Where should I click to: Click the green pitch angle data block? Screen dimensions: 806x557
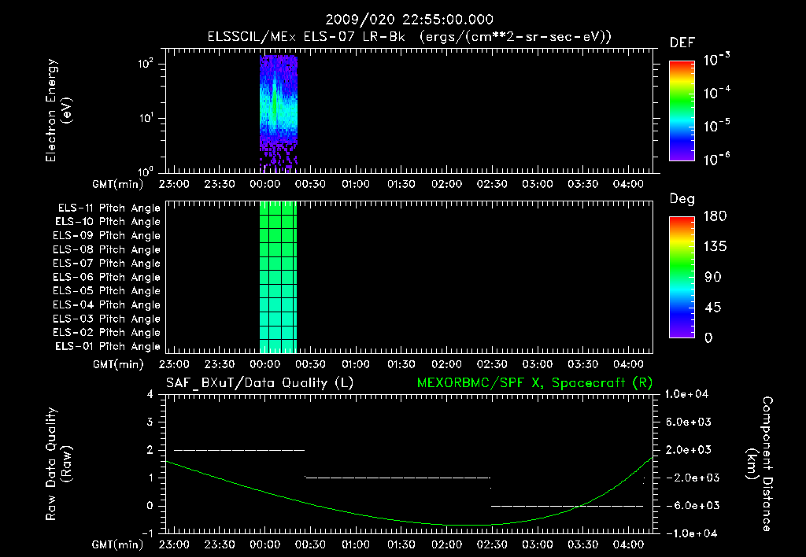(x=278, y=277)
